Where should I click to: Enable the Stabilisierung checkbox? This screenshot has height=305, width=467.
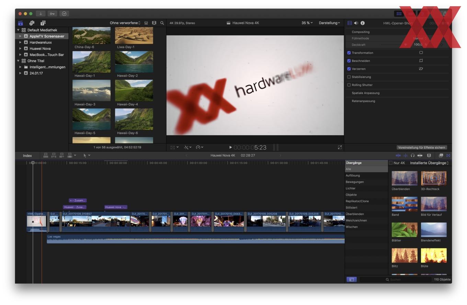(x=349, y=77)
